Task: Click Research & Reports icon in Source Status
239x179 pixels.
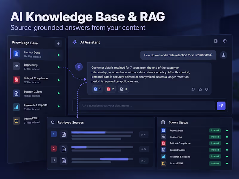Action: click(x=163, y=156)
